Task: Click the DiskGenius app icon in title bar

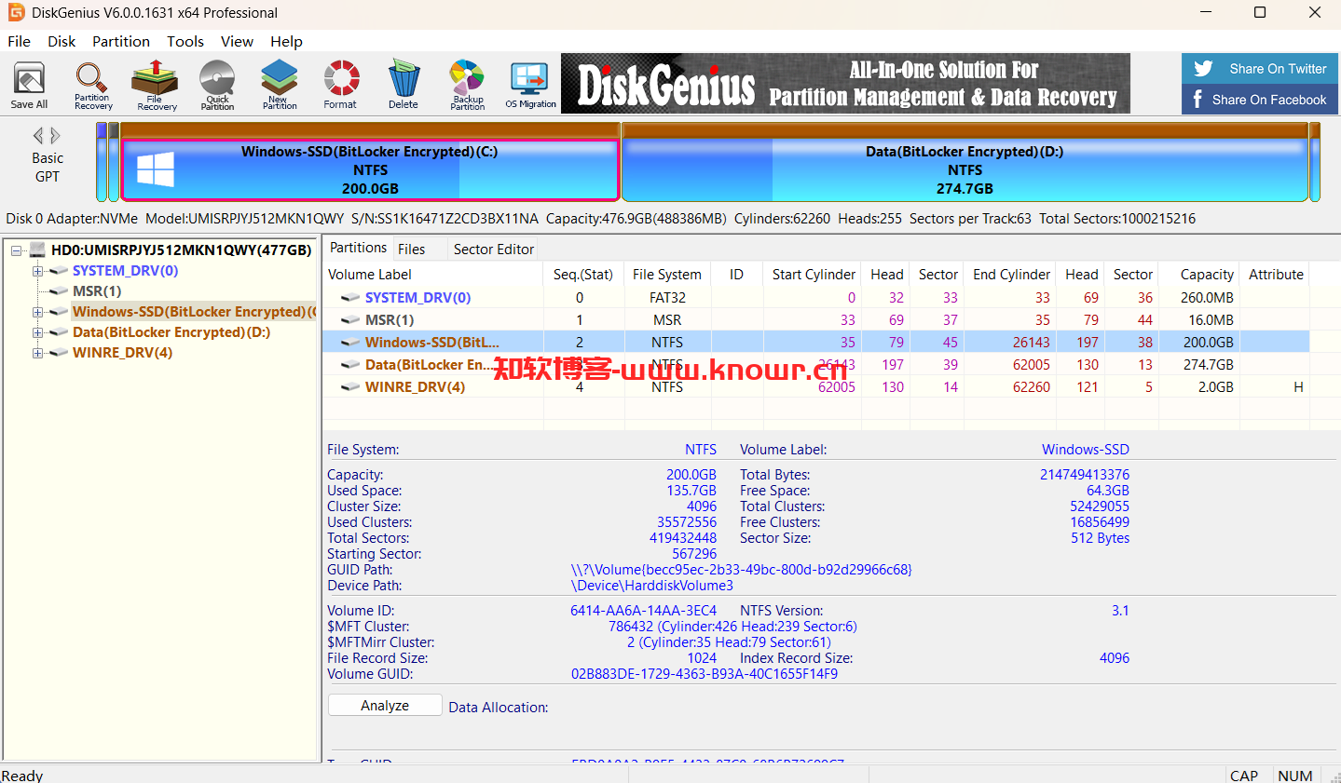Action: point(16,12)
